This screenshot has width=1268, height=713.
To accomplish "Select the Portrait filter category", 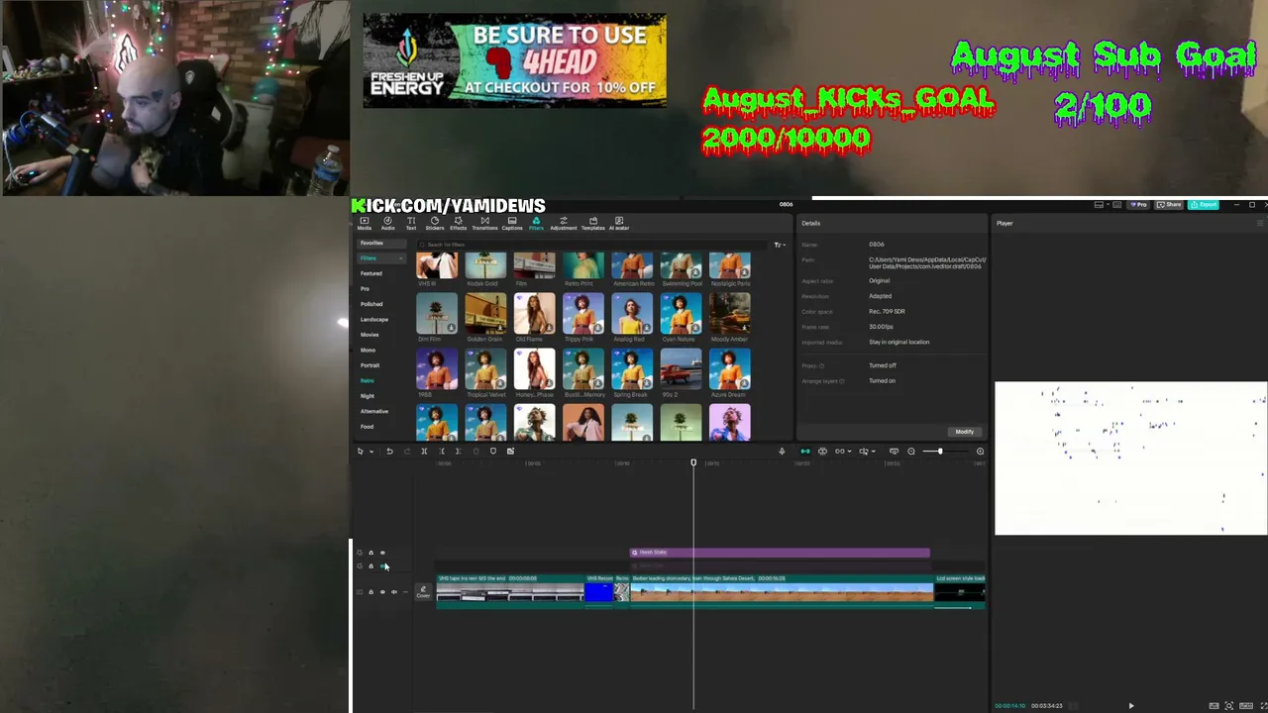I will pos(370,365).
